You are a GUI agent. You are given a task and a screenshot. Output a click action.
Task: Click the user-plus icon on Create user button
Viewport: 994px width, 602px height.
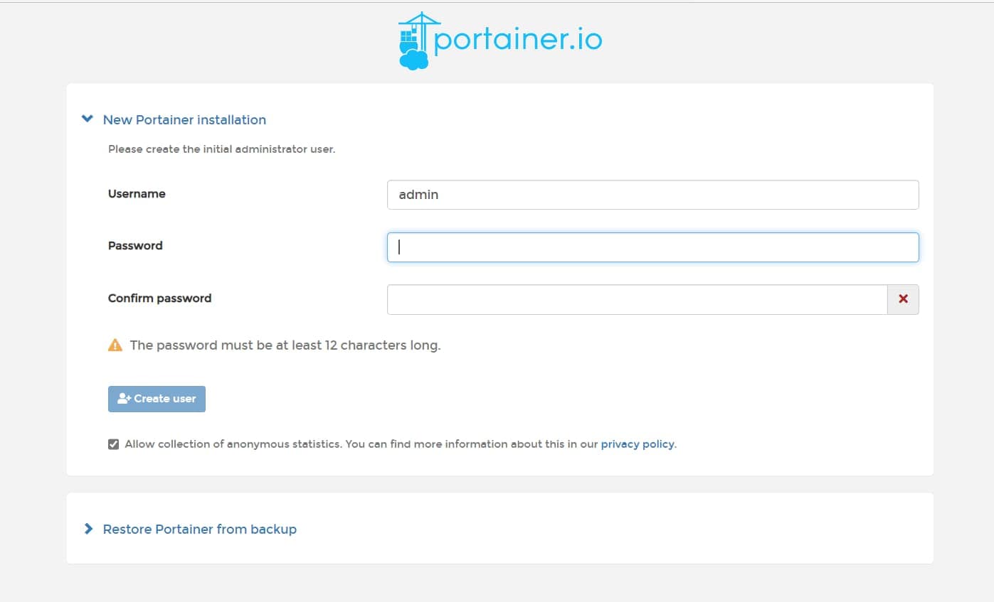[x=124, y=398]
